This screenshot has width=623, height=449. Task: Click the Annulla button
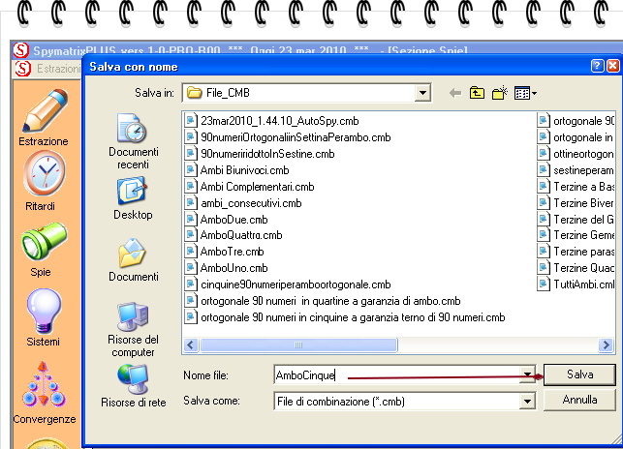pos(579,400)
